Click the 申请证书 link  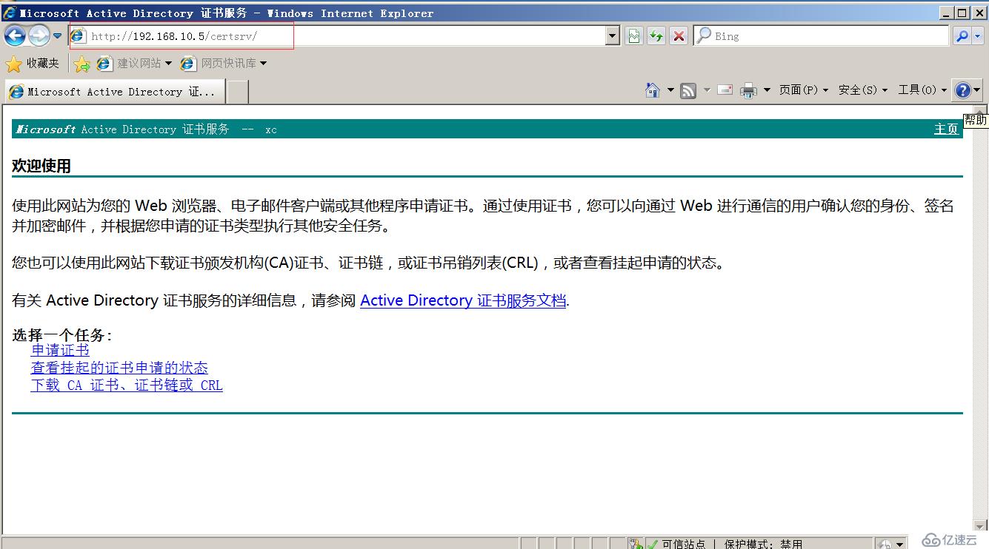[x=60, y=351]
